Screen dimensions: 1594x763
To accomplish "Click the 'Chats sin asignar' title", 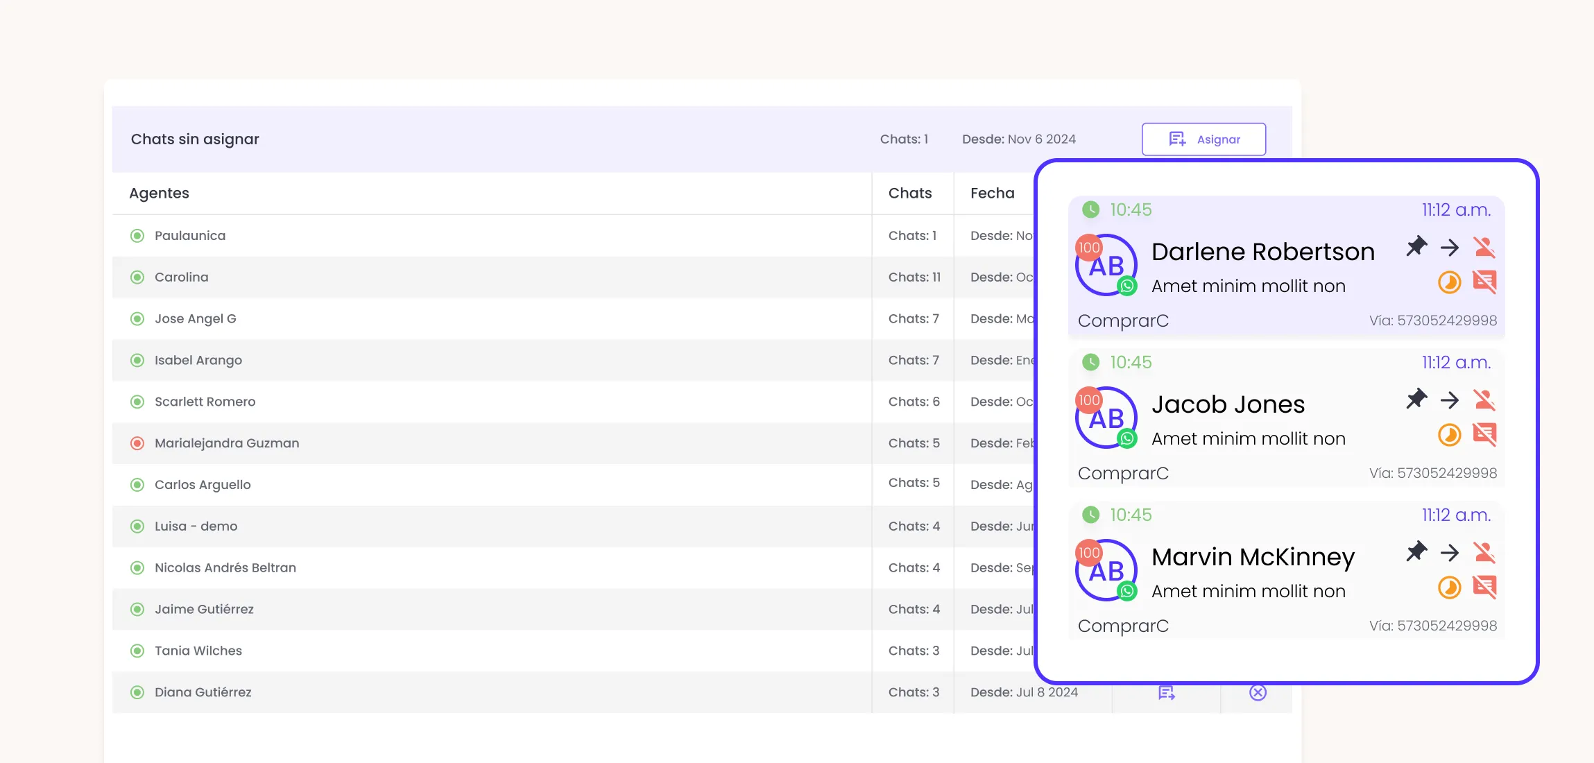I will point(195,139).
